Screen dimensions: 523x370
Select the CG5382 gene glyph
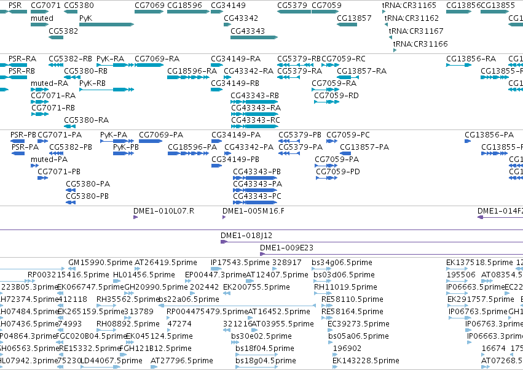point(56,37)
